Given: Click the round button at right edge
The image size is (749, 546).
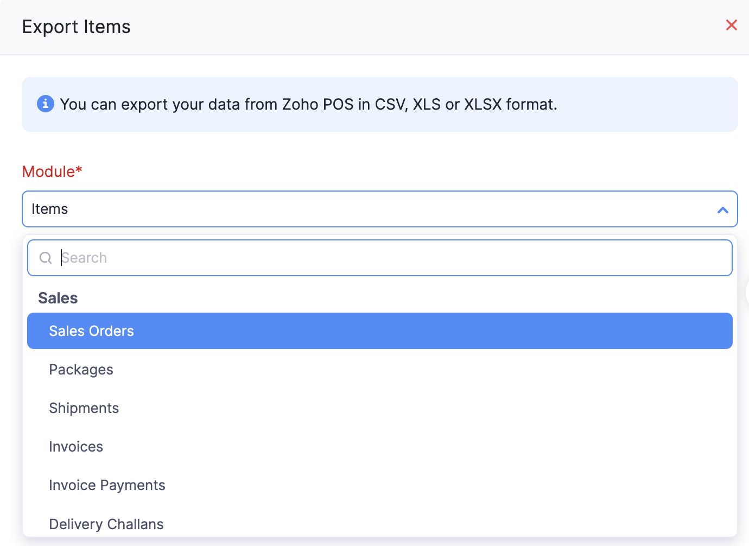Looking at the screenshot, I should coord(747,293).
